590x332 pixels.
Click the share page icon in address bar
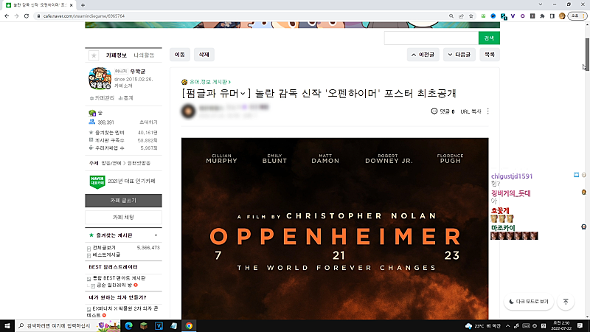(x=461, y=16)
